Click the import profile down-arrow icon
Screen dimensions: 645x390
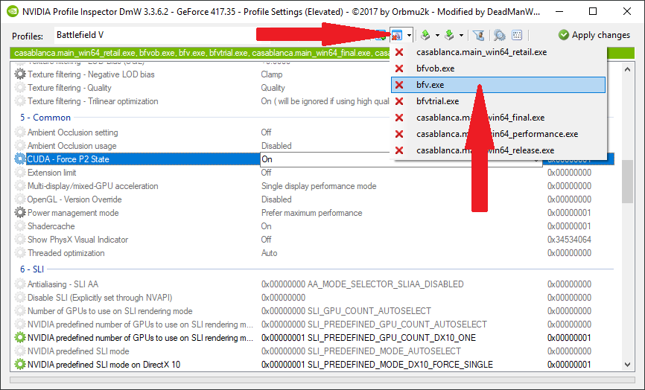pos(450,35)
